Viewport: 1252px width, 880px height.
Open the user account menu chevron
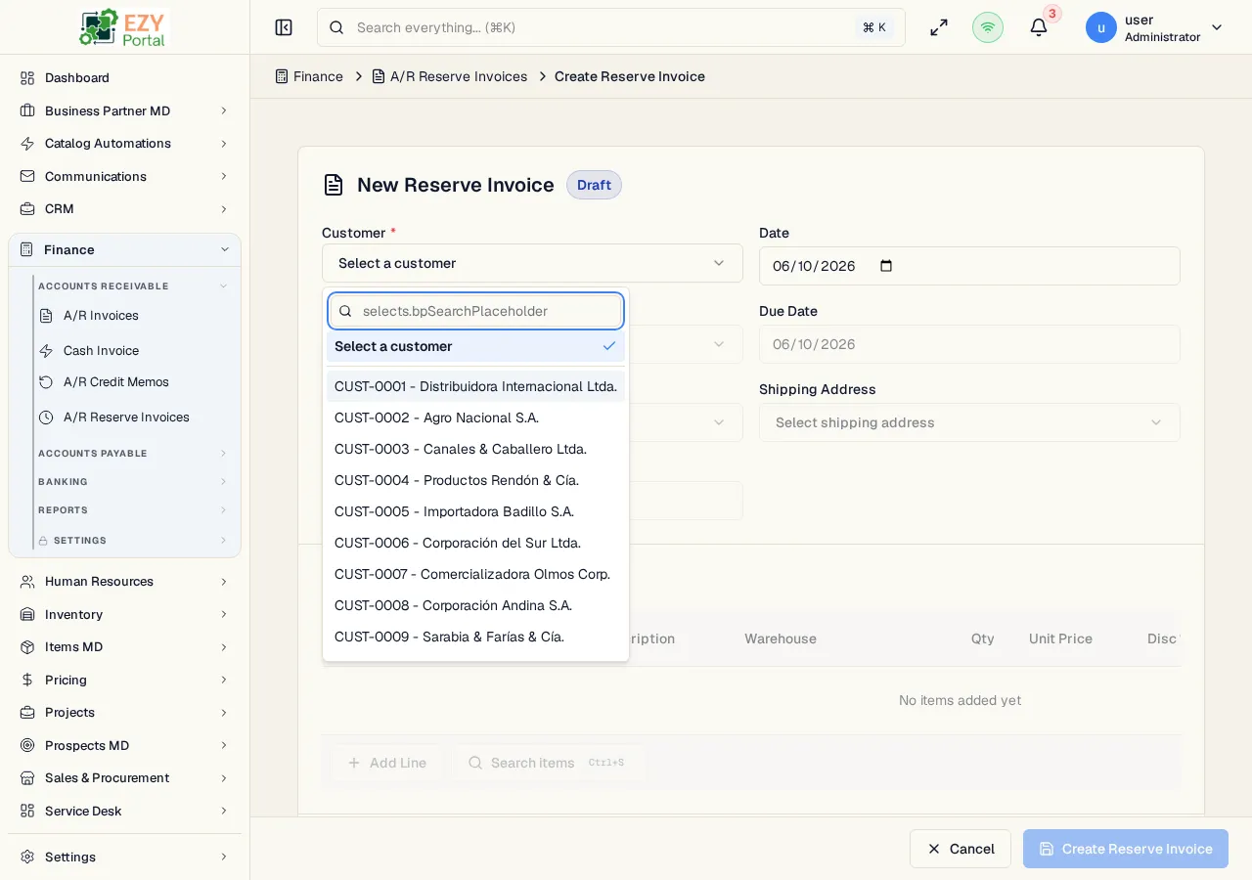click(x=1217, y=27)
